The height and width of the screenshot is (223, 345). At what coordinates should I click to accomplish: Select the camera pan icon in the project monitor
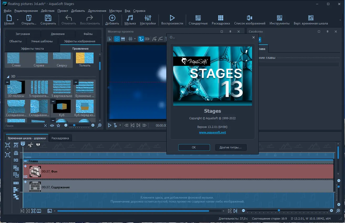147,39
